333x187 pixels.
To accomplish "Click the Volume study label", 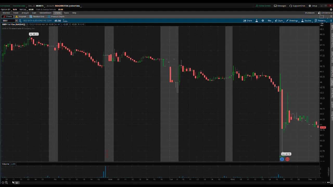I will pyautogui.click(x=6, y=164).
